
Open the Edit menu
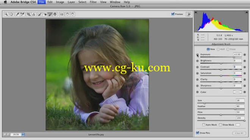pyautogui.click(x=50, y=2)
